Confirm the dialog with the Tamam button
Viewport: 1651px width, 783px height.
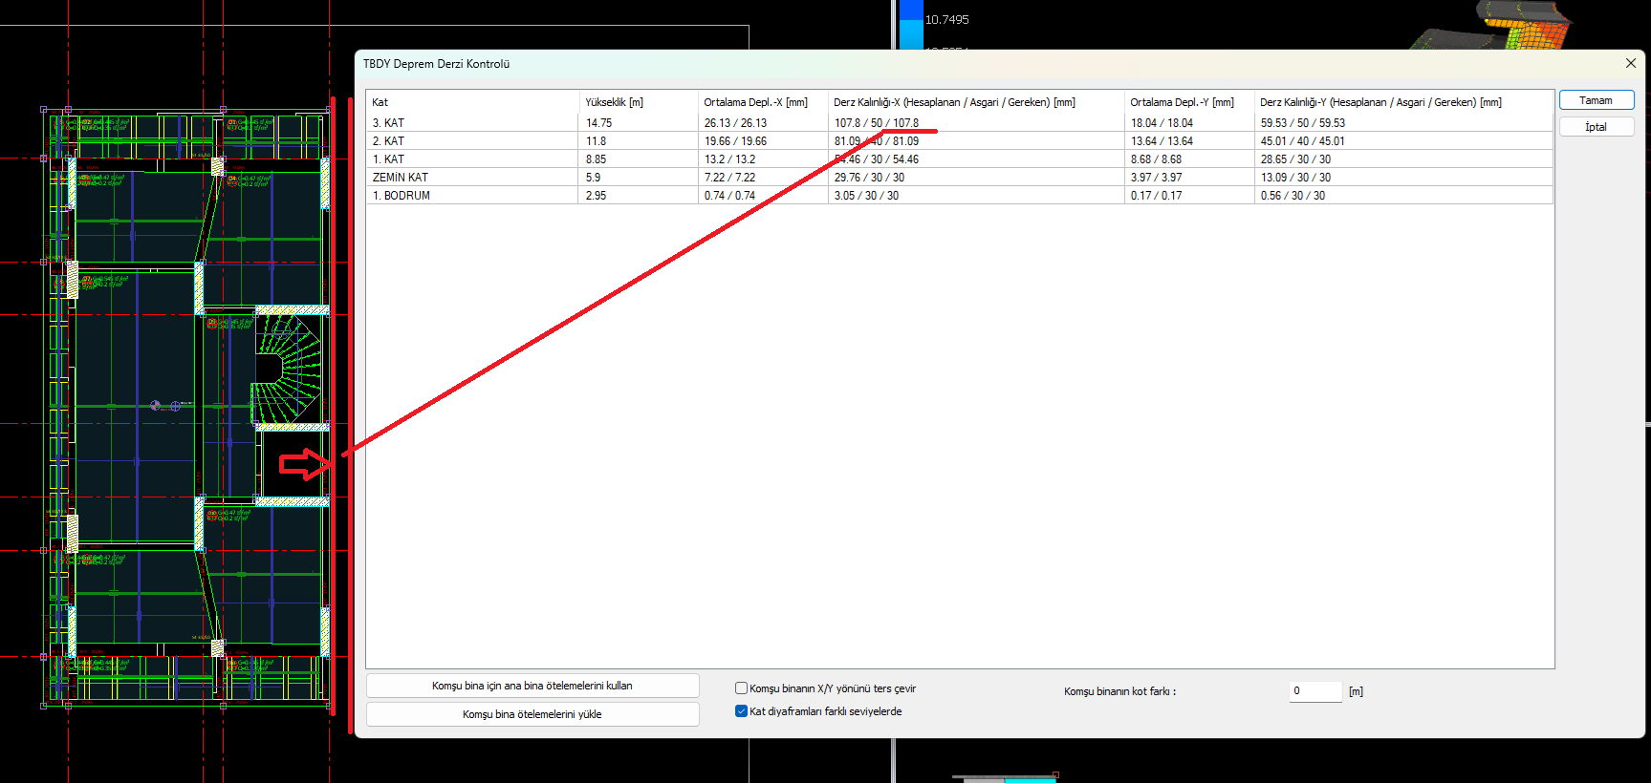[1596, 100]
